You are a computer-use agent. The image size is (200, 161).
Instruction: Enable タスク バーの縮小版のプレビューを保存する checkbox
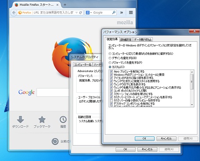111,100
